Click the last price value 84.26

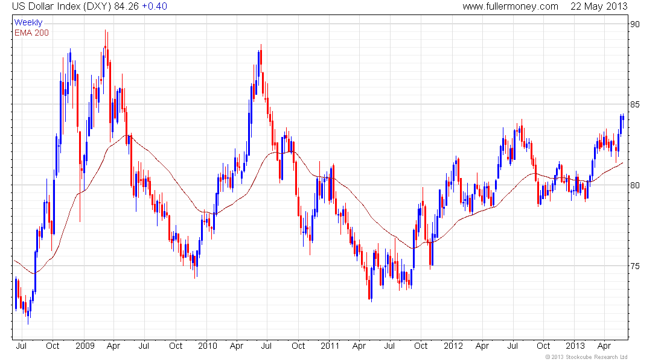tap(127, 7)
